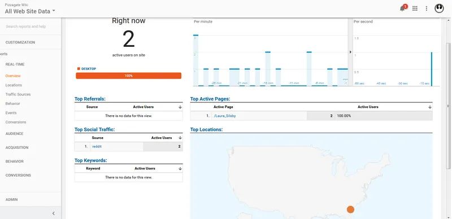This screenshot has height=219, width=452.
Task: Open the Real-Time Behavior report
Action: pos(12,103)
